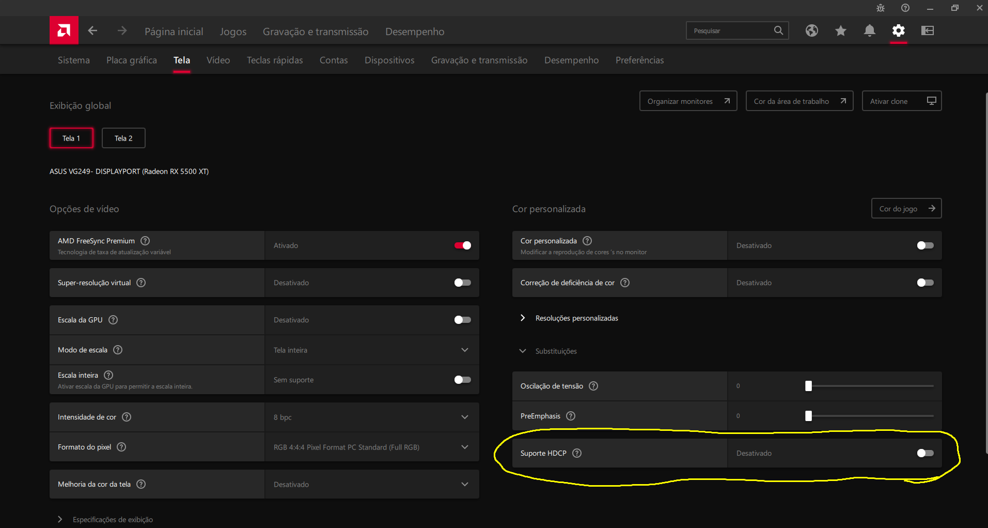Toggle the sidebar panel icon
Viewport: 988px width, 528px height.
tap(928, 30)
